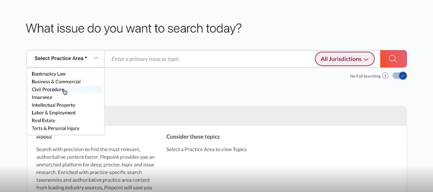
Task: Click the chevron arrow beside Select Practice Area
Action: [96, 58]
